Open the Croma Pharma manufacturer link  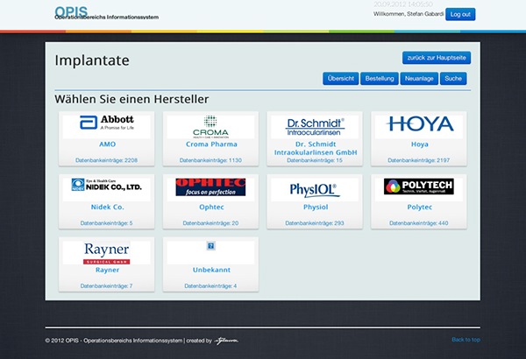point(211,144)
